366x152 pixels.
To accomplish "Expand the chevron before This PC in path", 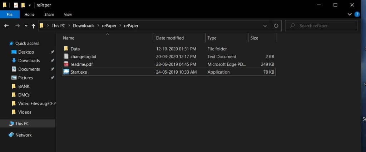I will pyautogui.click(x=48, y=26).
